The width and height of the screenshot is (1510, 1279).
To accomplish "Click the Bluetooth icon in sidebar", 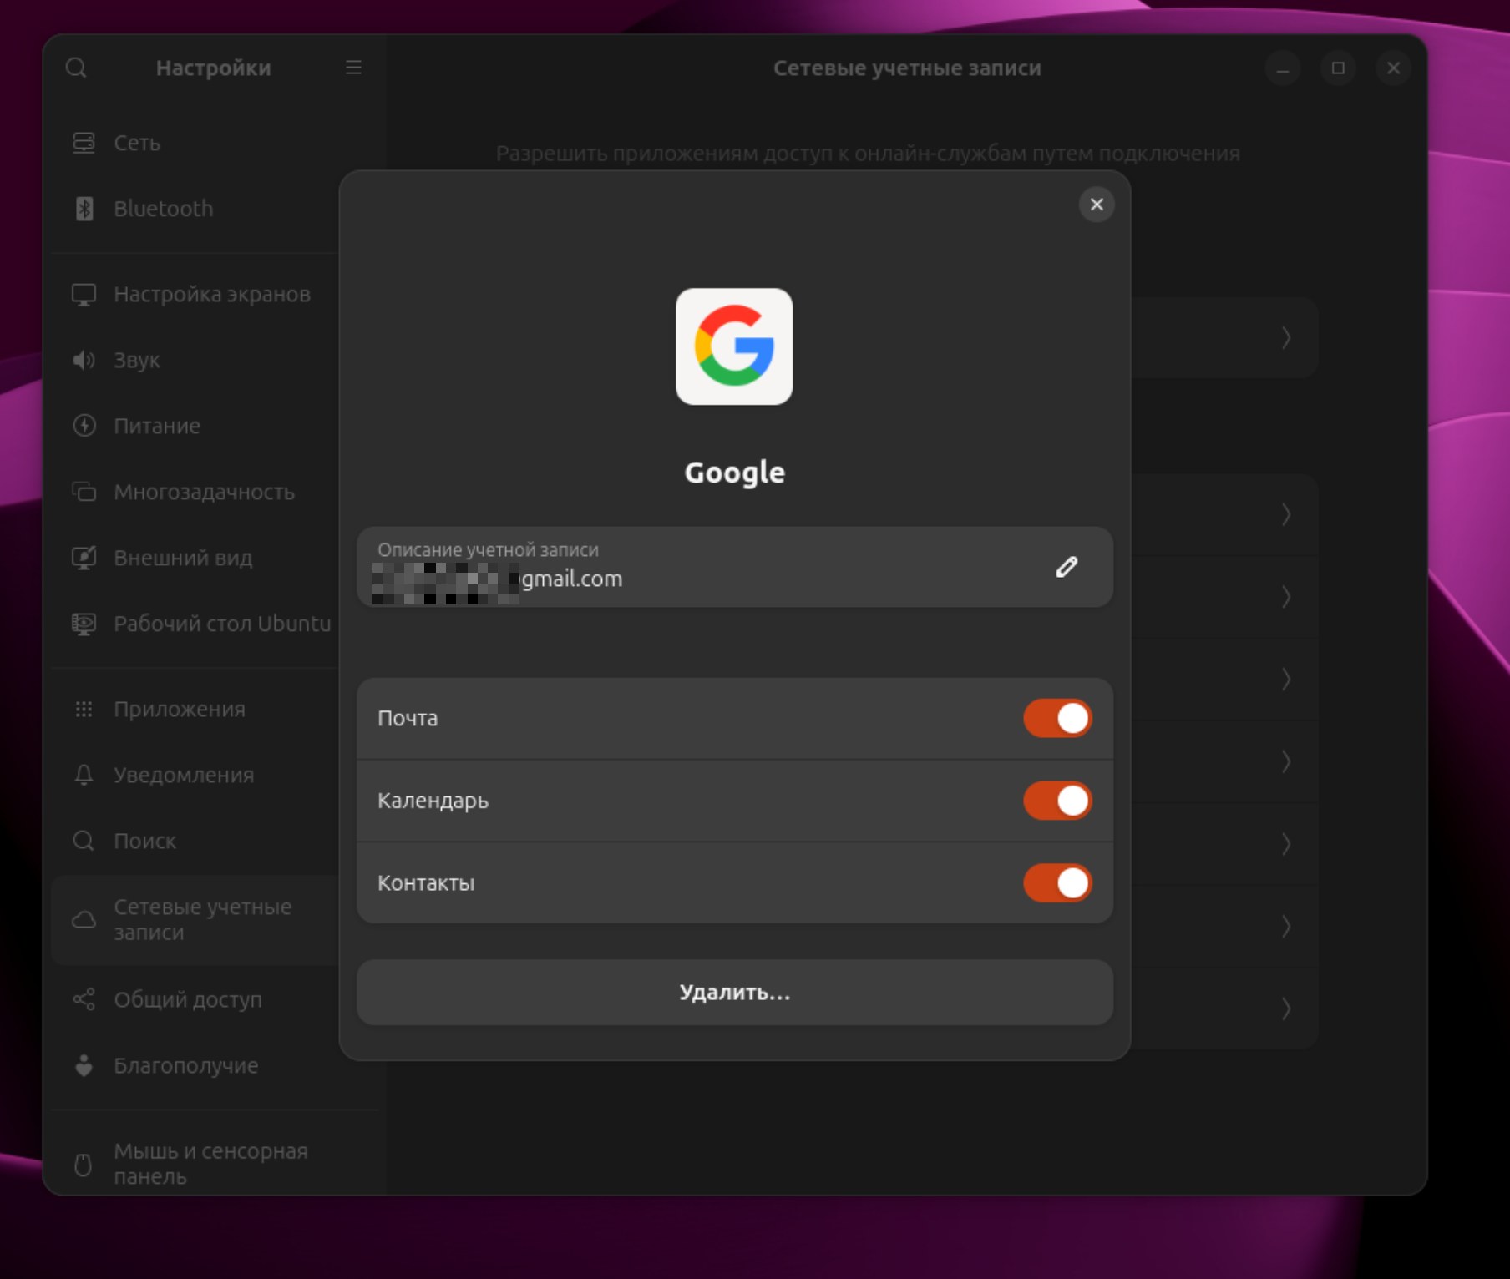I will click(x=84, y=209).
